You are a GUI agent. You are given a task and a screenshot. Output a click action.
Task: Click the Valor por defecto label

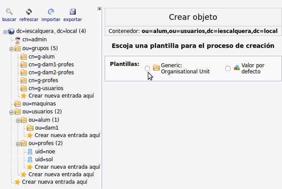pyautogui.click(x=253, y=69)
